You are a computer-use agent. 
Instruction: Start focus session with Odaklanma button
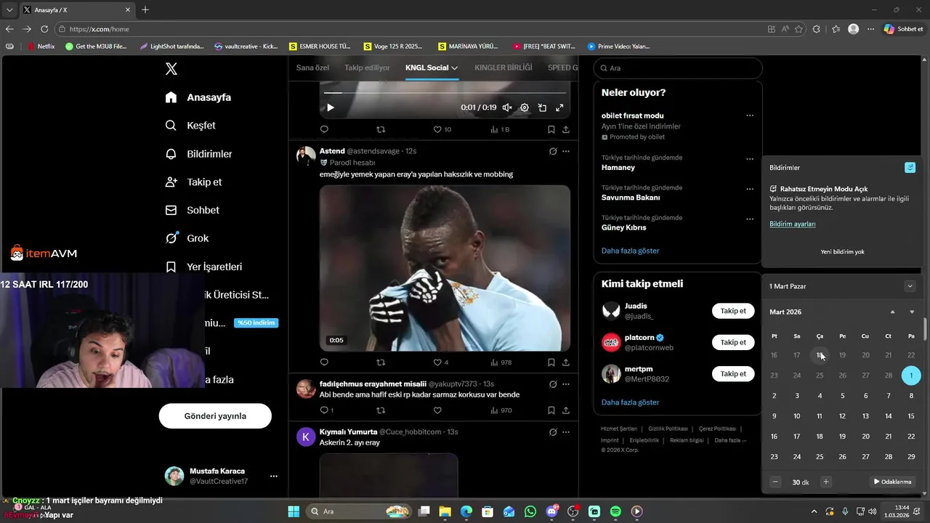pyautogui.click(x=892, y=482)
